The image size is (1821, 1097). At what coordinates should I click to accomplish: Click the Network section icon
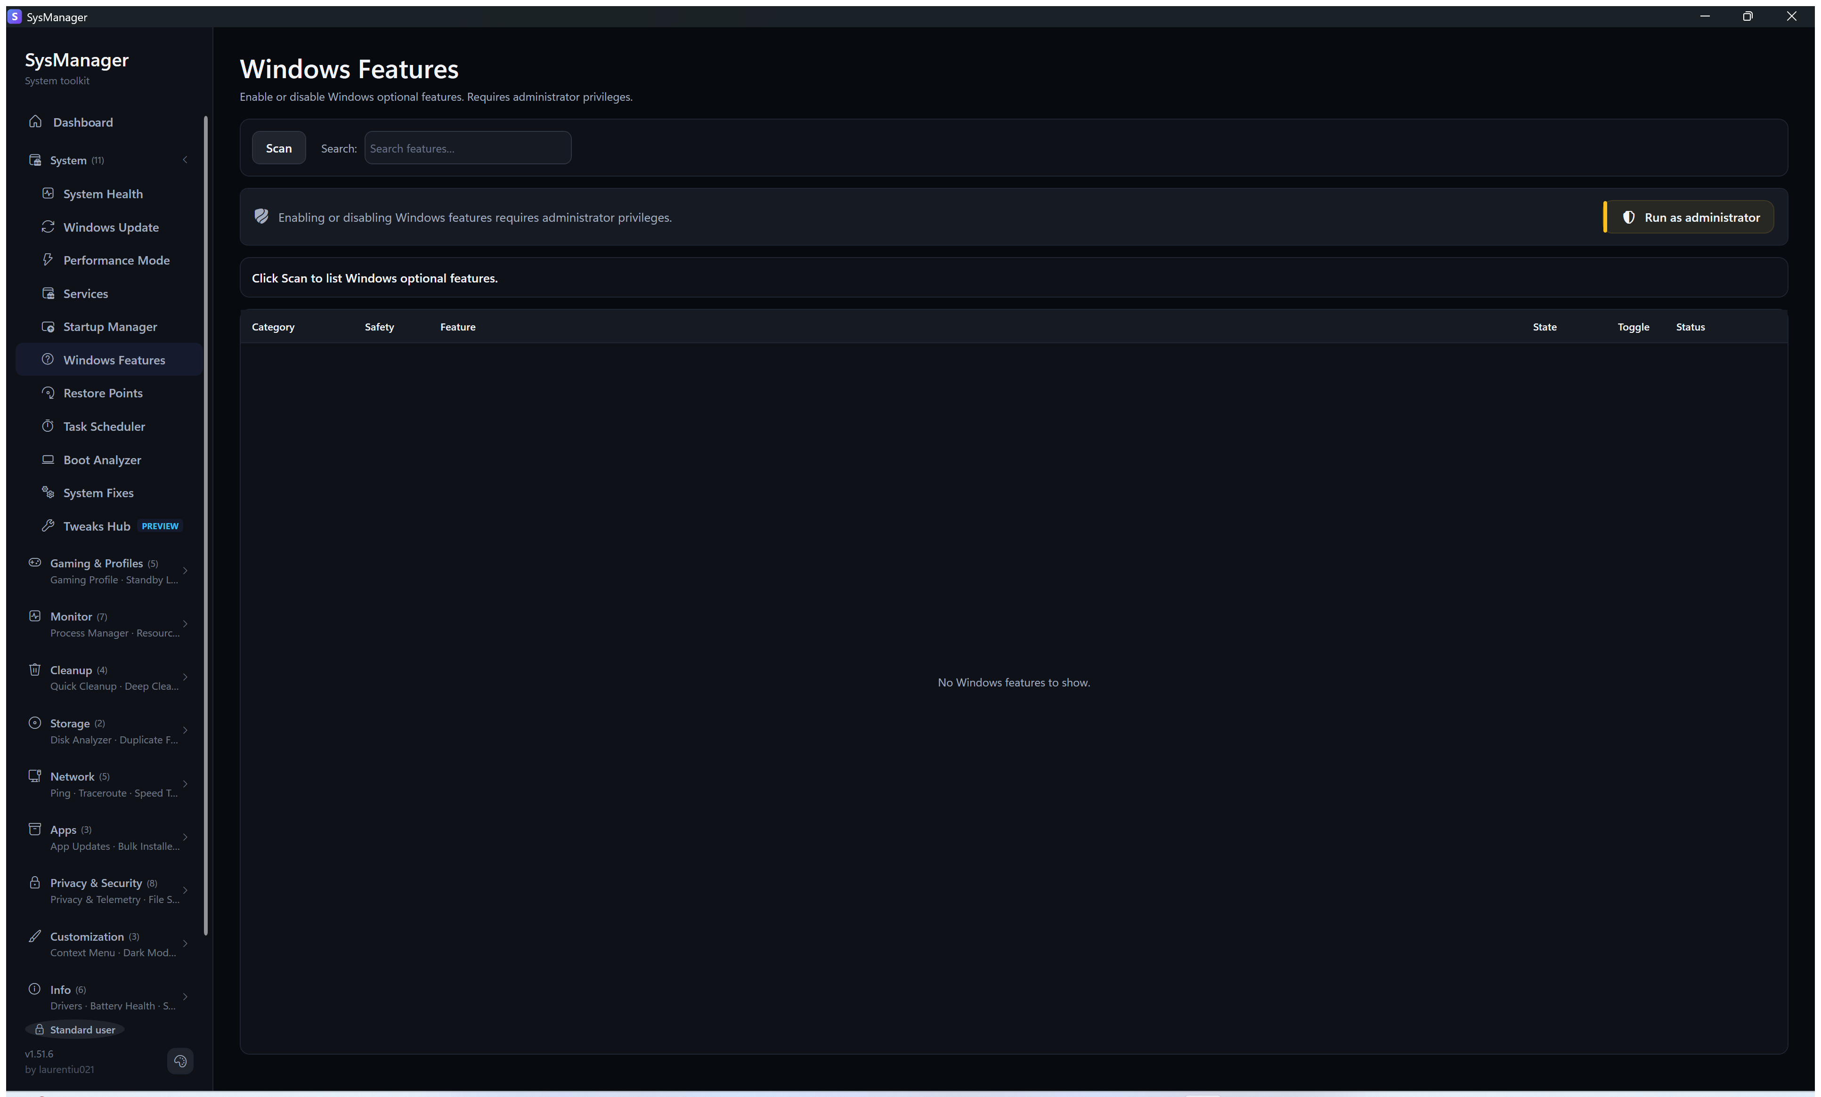coord(35,776)
